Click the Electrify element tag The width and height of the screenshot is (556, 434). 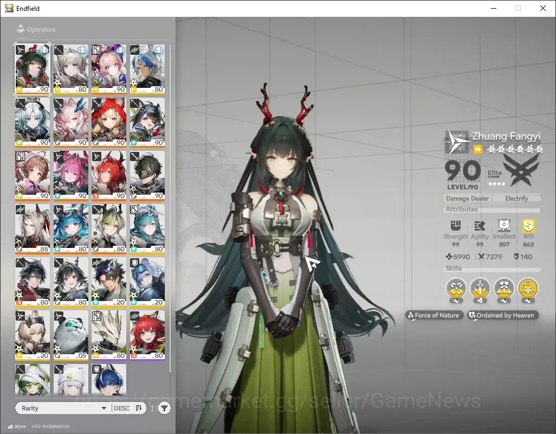pyautogui.click(x=516, y=199)
